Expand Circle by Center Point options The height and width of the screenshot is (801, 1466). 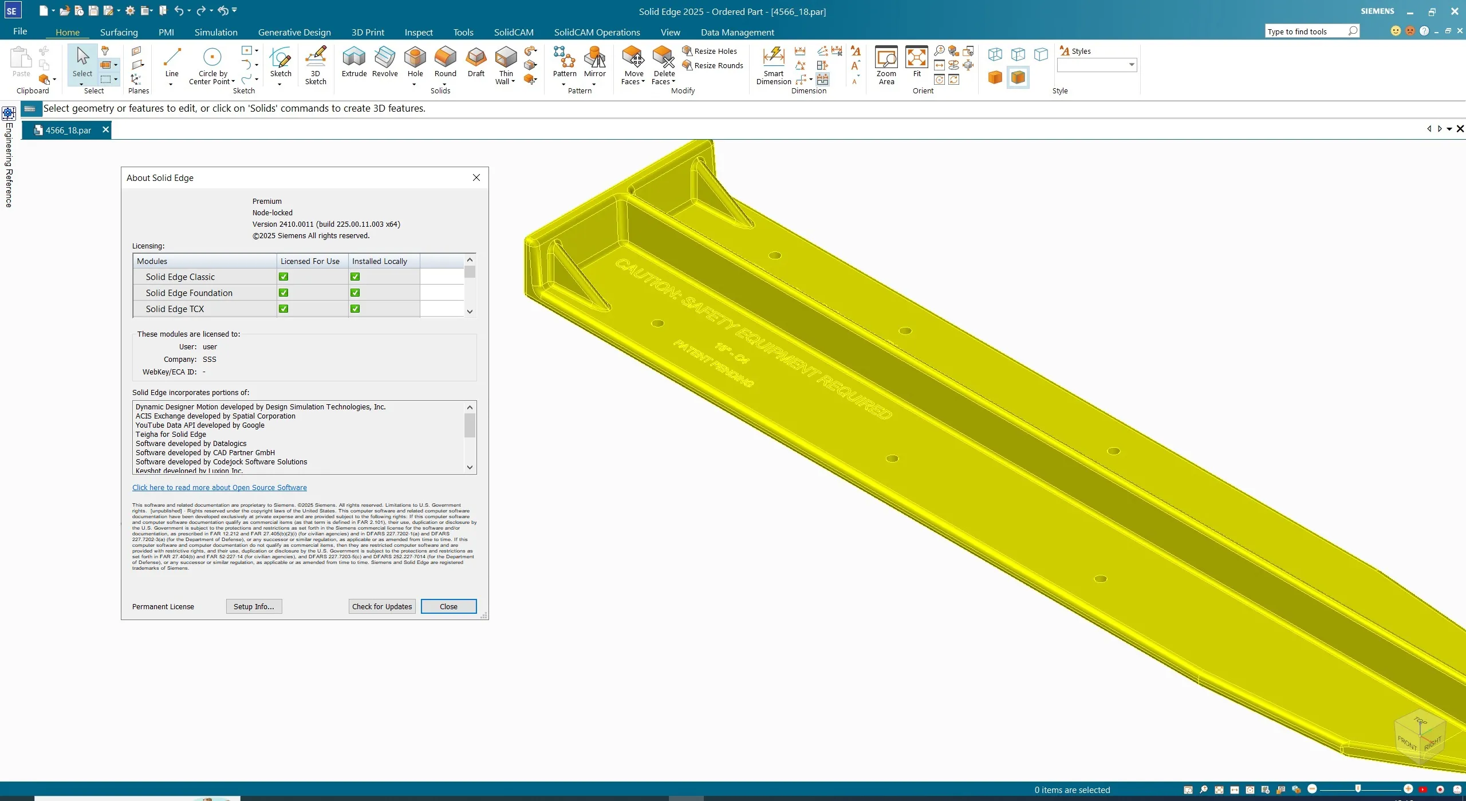[x=233, y=82]
